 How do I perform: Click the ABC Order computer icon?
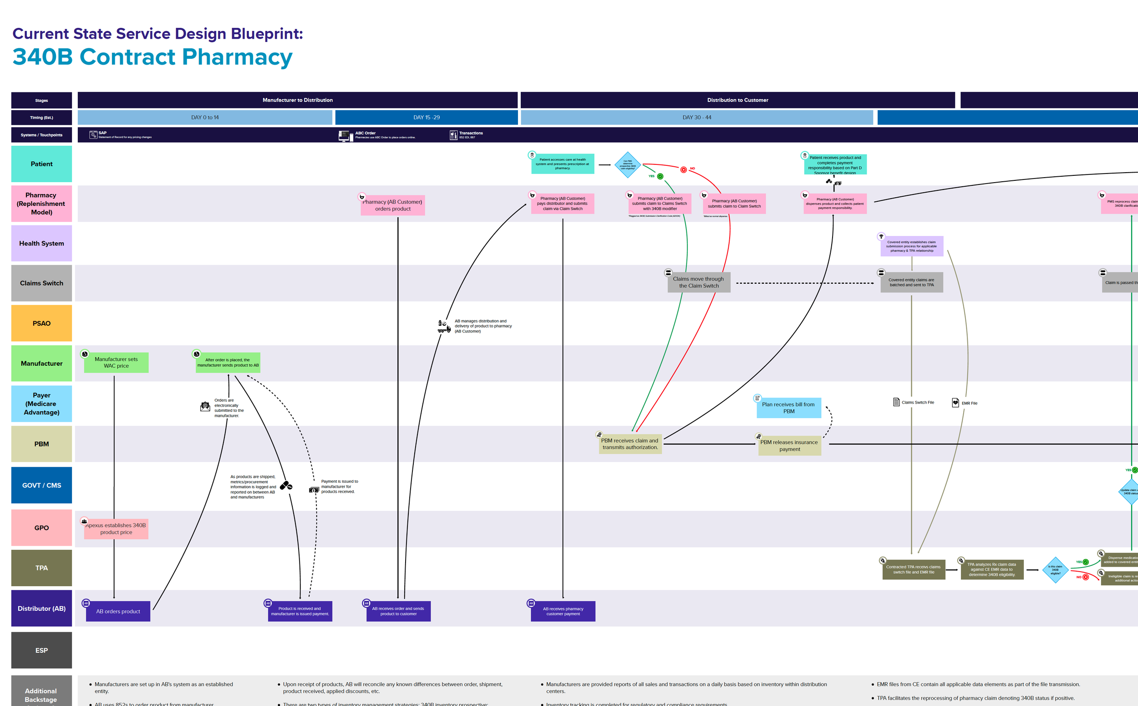[345, 136]
